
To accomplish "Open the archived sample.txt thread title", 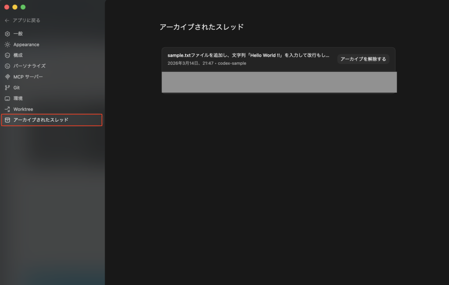I will (x=248, y=56).
